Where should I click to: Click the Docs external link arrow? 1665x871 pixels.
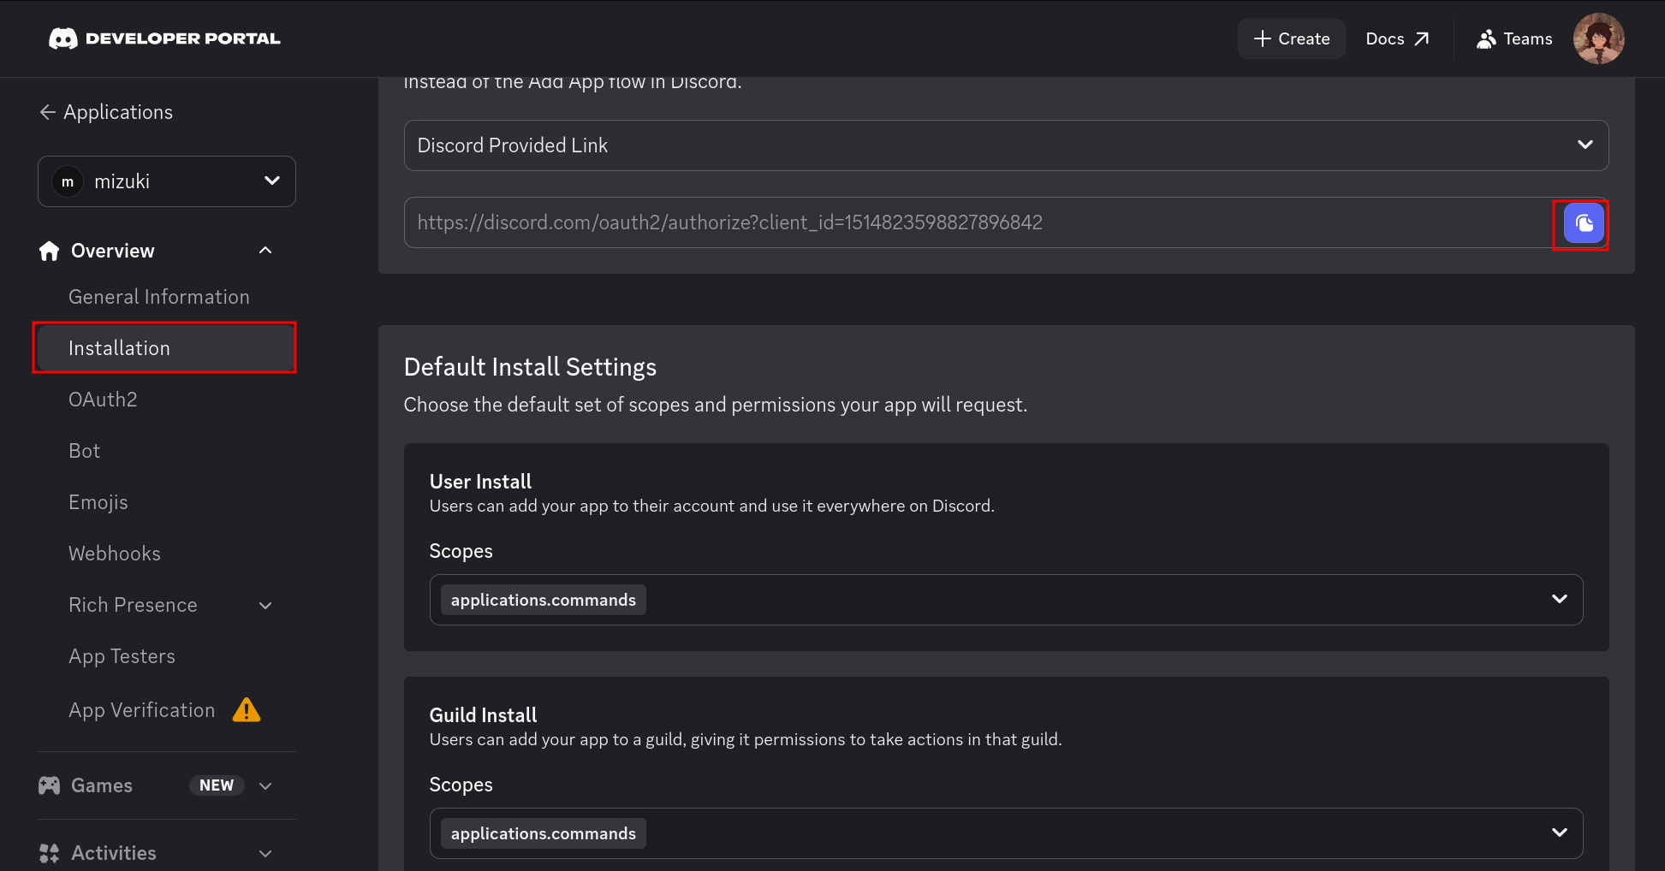1422,39
